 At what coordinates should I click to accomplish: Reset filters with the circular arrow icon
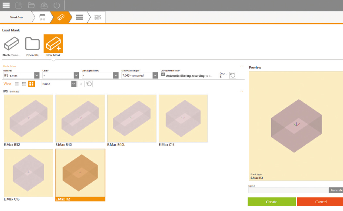pos(233,75)
